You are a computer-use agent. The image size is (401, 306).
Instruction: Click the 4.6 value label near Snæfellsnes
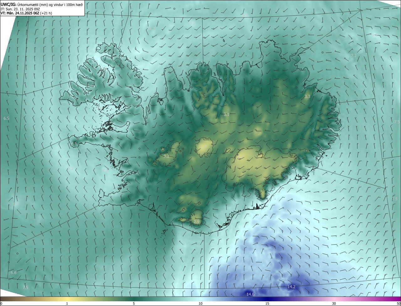pyautogui.click(x=74, y=144)
